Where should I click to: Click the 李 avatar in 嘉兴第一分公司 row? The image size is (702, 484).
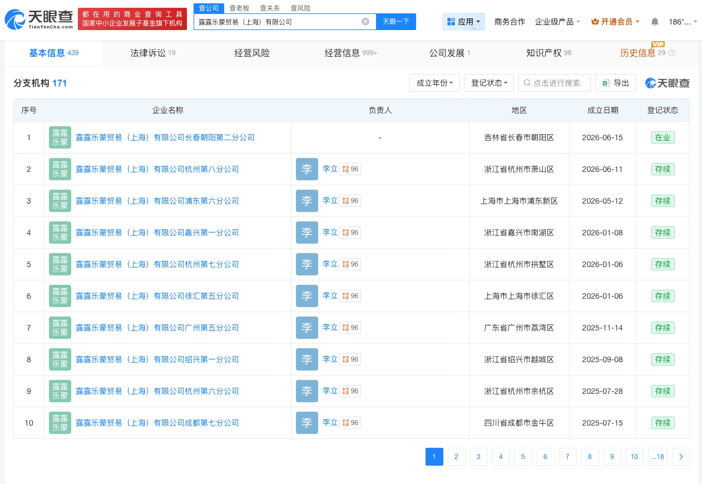[x=307, y=233]
